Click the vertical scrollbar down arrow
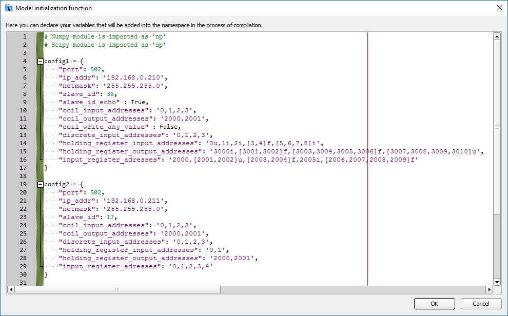The width and height of the screenshot is (508, 316). [x=497, y=282]
